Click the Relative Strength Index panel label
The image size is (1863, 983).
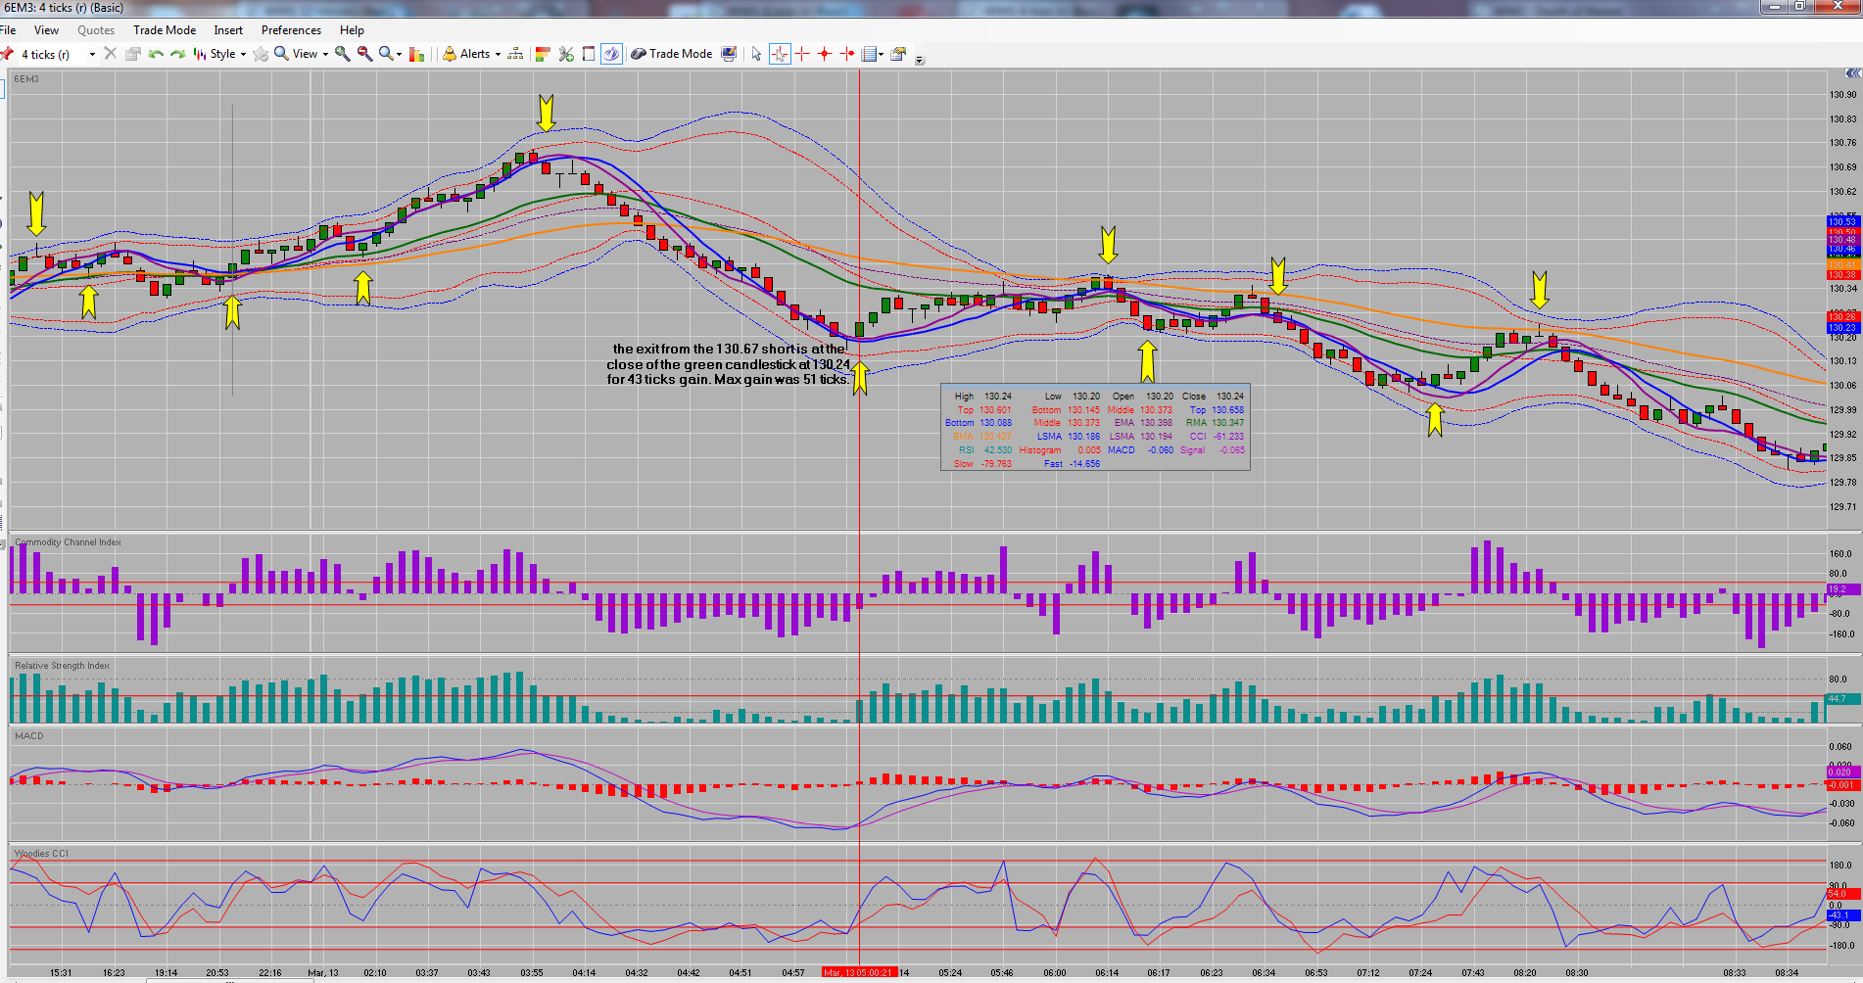point(62,666)
